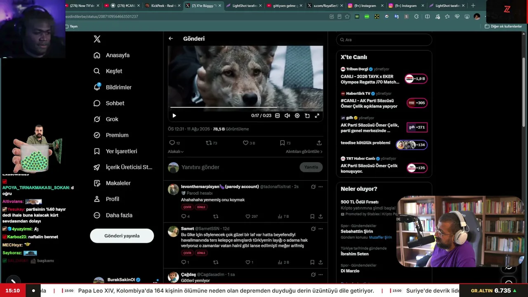Play the wolf video
Screen dimensions: 528x297
(x=174, y=115)
